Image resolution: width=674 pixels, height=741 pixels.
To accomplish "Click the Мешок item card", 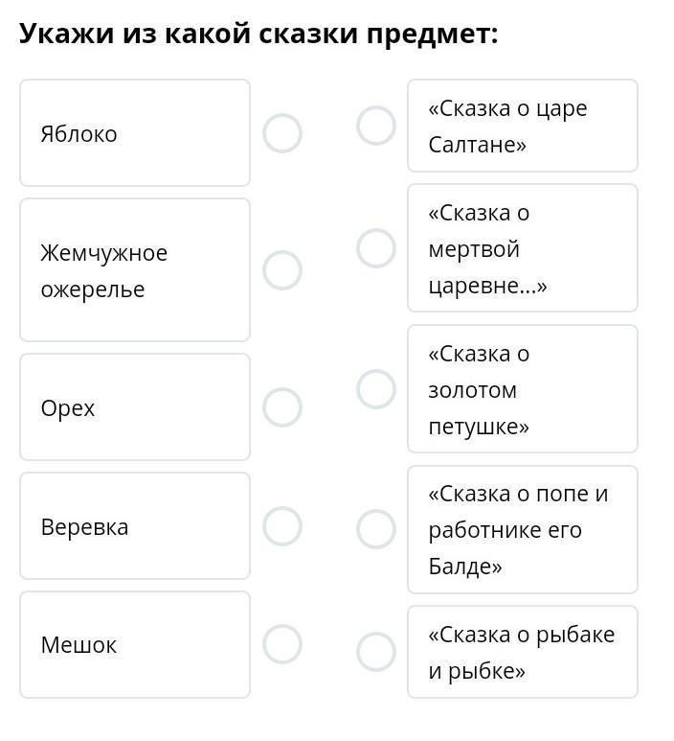I will point(135,644).
